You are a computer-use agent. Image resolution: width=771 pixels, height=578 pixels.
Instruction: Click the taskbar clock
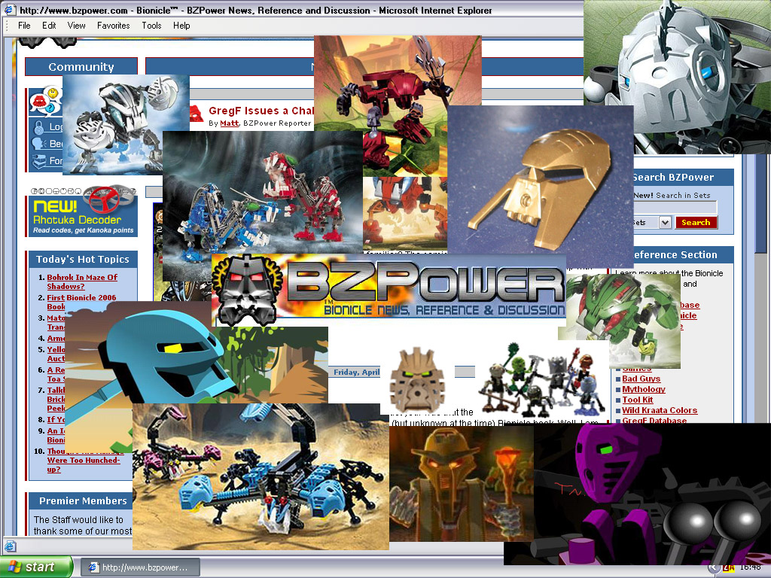click(x=751, y=568)
